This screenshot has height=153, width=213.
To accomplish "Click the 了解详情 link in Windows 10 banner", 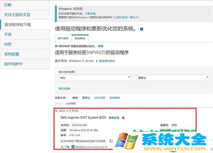I will [x=90, y=13].
